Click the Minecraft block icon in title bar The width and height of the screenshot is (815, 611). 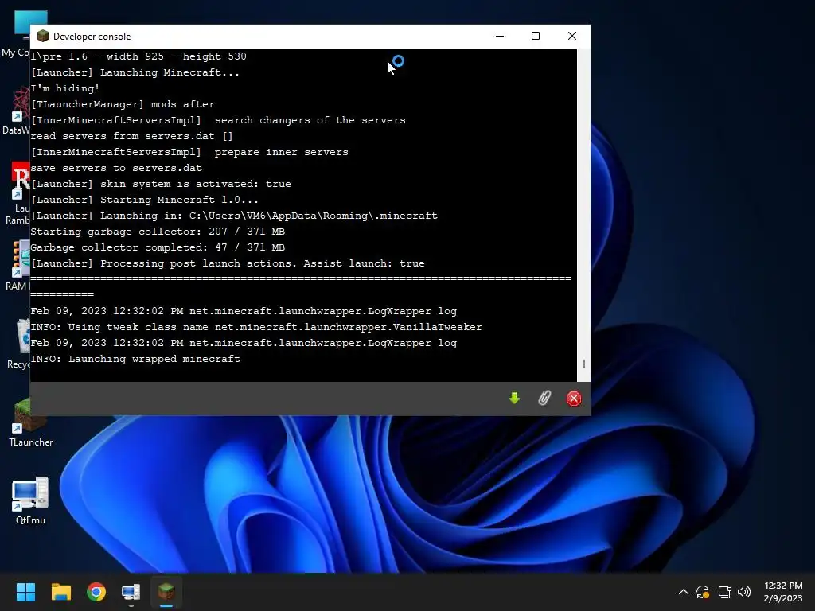[x=43, y=36]
